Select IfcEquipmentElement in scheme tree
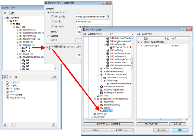Image resolution: width=195 pixels, height=136 pixels. tap(114, 87)
